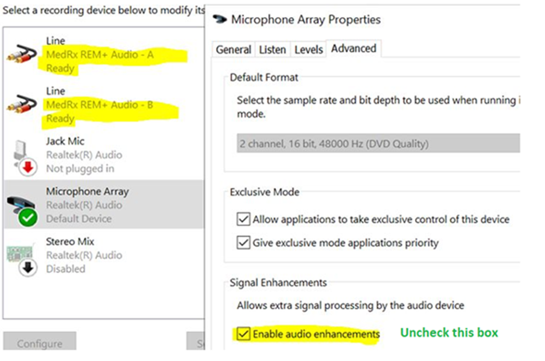Select the Stereo Mix disabled device entry
This screenshot has width=545, height=361.
tap(105, 255)
